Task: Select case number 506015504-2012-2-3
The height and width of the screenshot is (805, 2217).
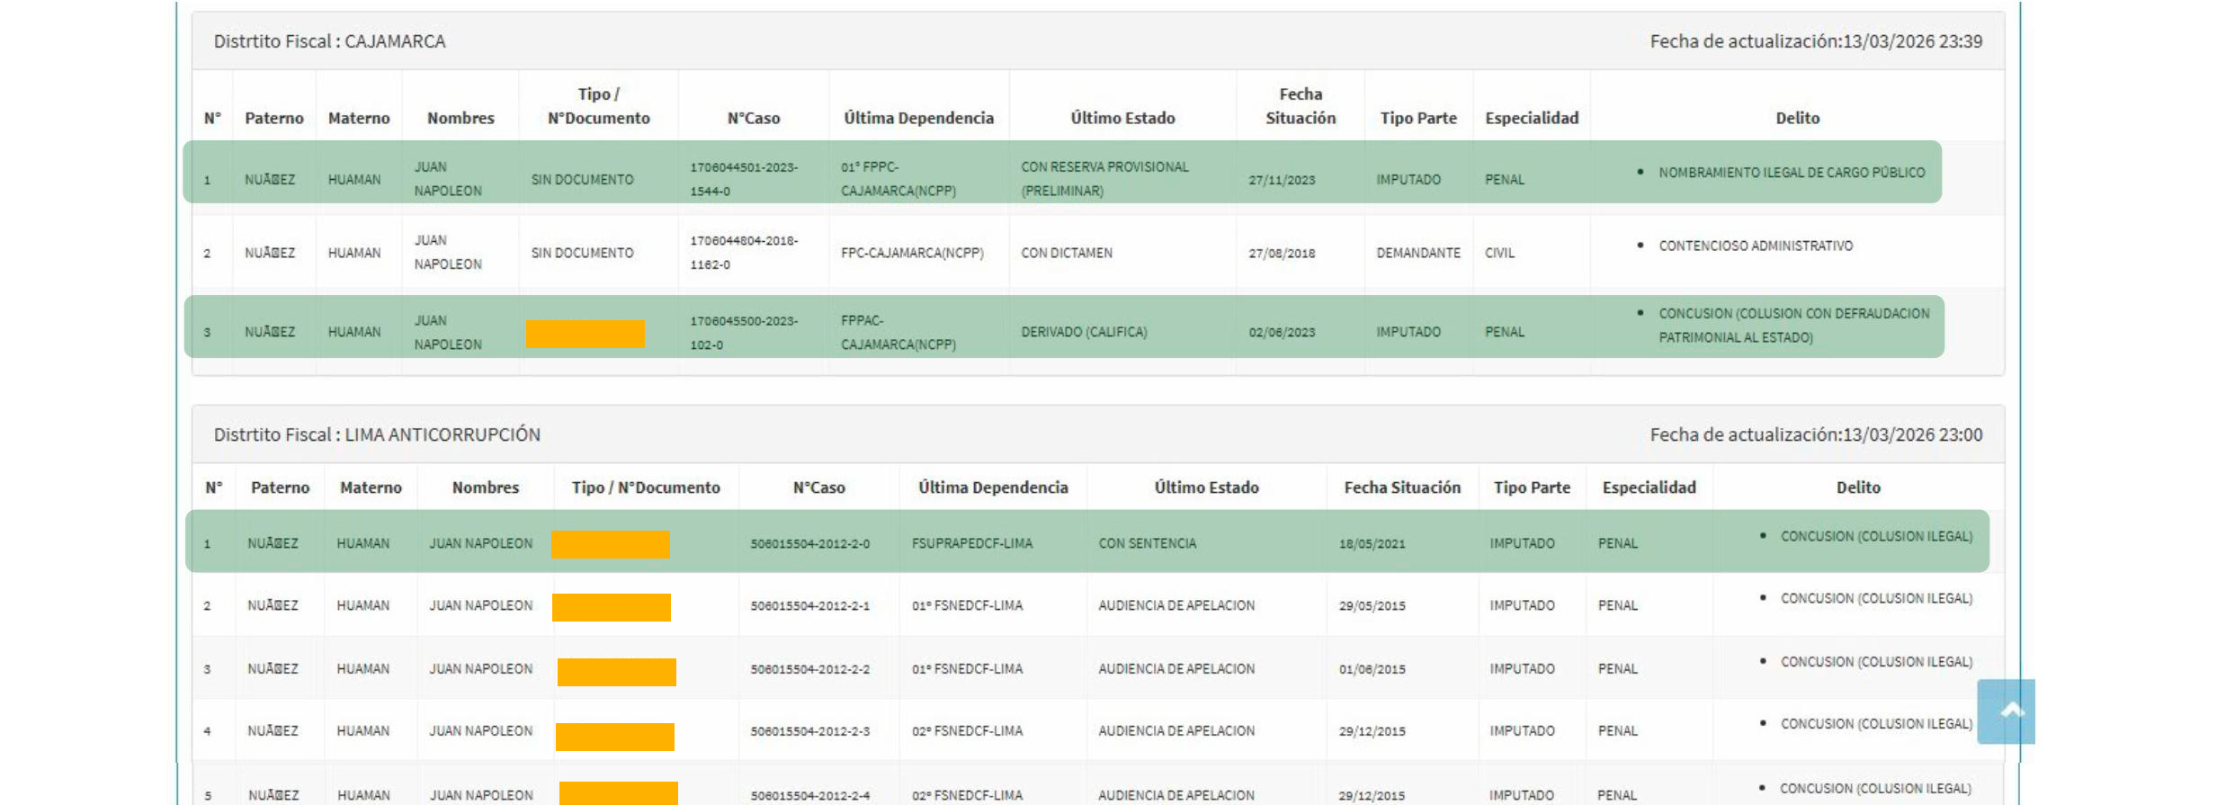Action: tap(809, 731)
